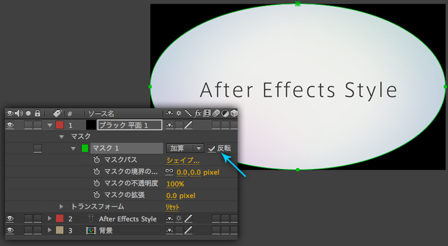Screen dimensions: 448x246
Task: Open the 加算 mask mode dropdown
Action: [185, 148]
